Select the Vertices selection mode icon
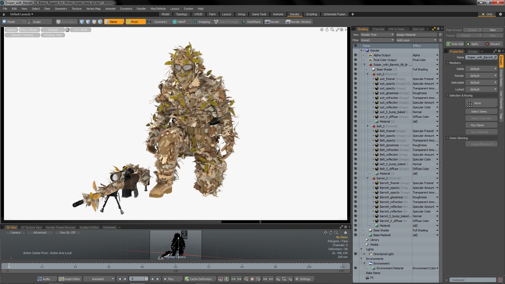The width and height of the screenshot is (505, 284). pos(82,22)
